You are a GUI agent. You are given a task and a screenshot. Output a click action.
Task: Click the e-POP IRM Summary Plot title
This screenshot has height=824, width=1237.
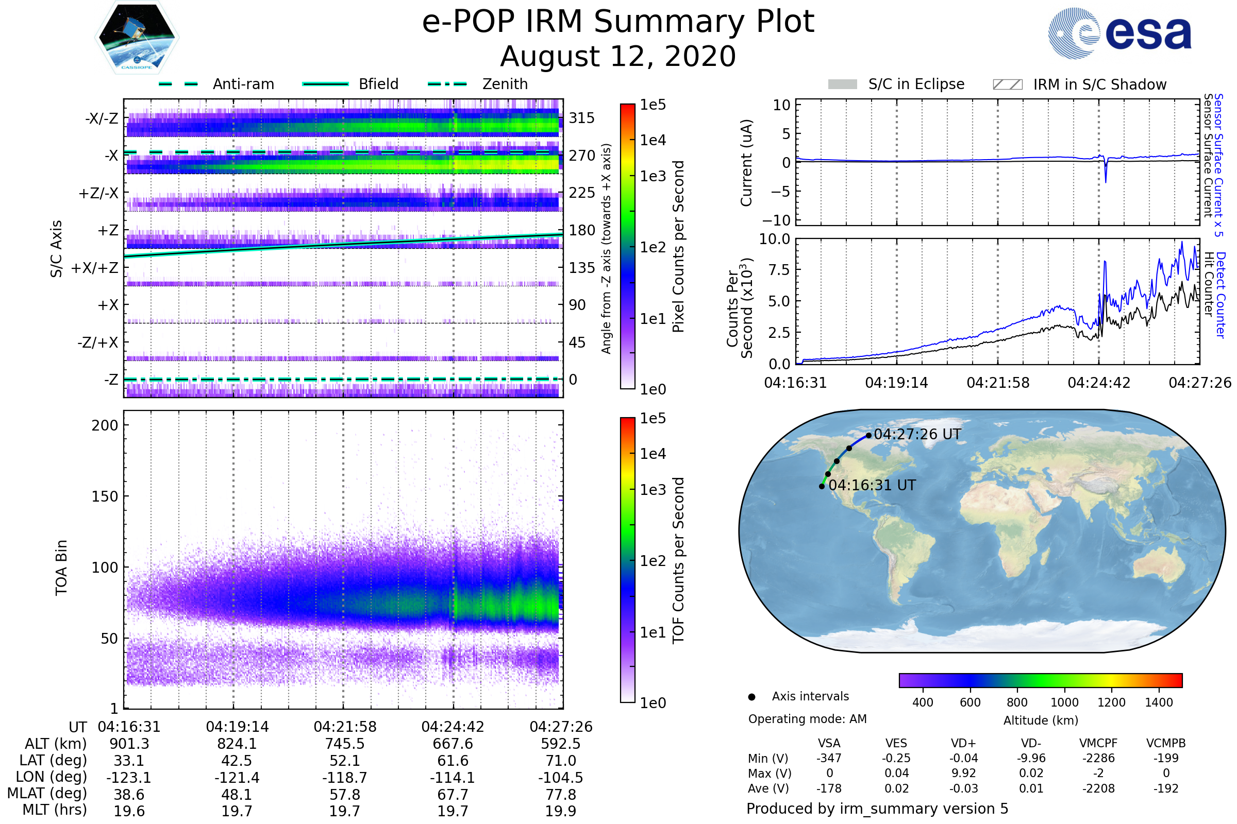point(618,22)
